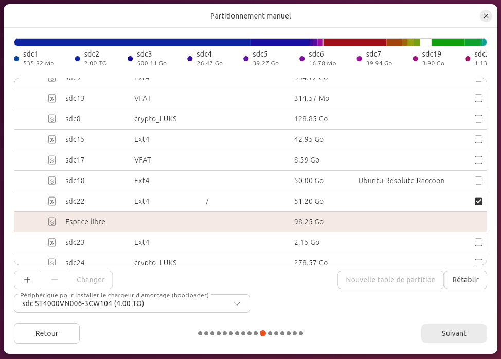Uncheck the format checkbox for sdc22
Viewport: 501px width, 359px height.
click(478, 201)
